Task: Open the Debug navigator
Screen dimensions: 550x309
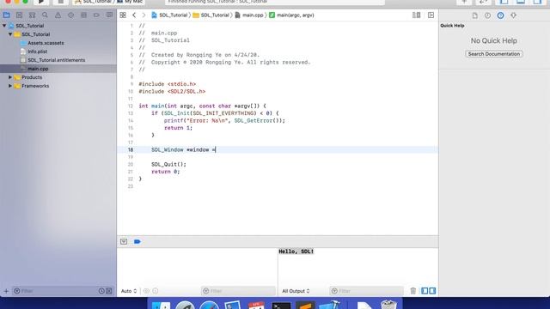Action: pos(83,15)
